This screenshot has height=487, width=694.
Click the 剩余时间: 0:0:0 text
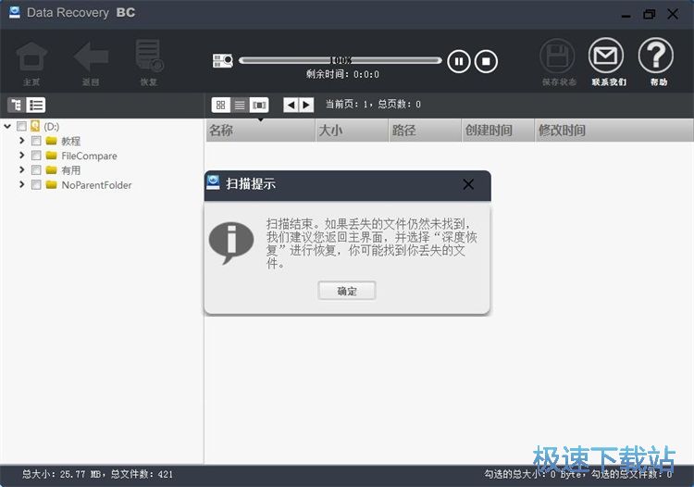pos(342,74)
